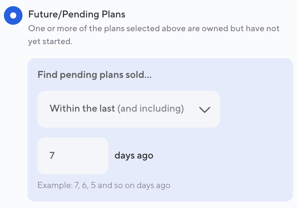Viewport: 297px width, 208px height.
Task: Click the white dot inside the blue radio
Action: pos(13,15)
